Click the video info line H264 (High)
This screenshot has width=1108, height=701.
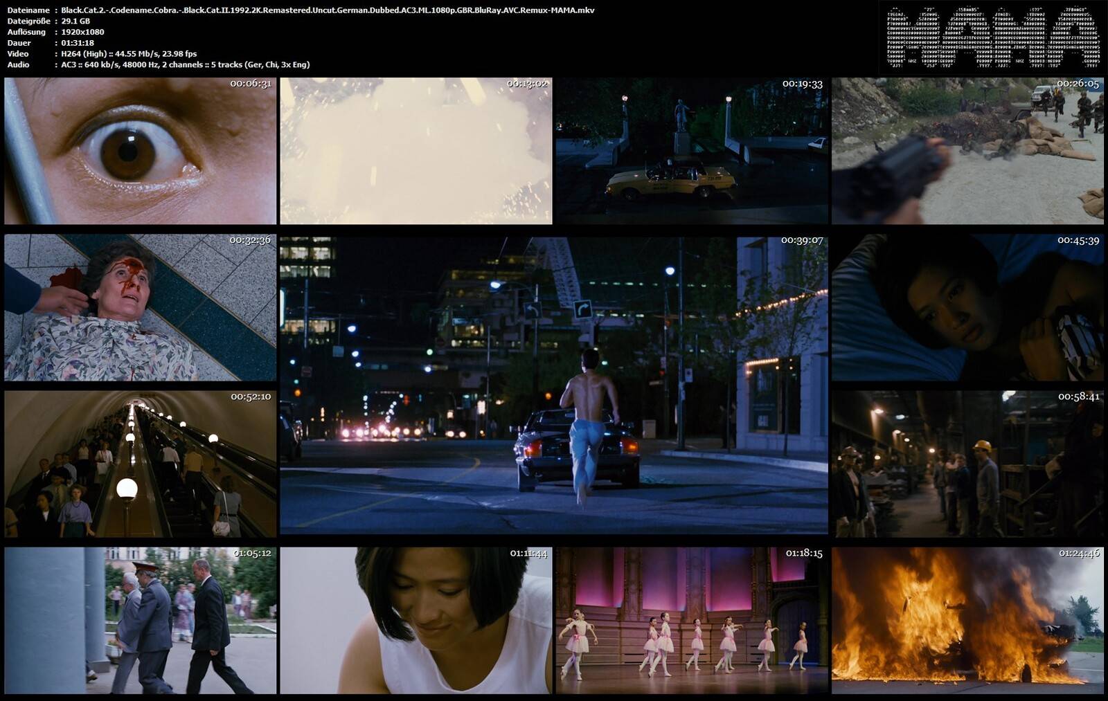[129, 53]
